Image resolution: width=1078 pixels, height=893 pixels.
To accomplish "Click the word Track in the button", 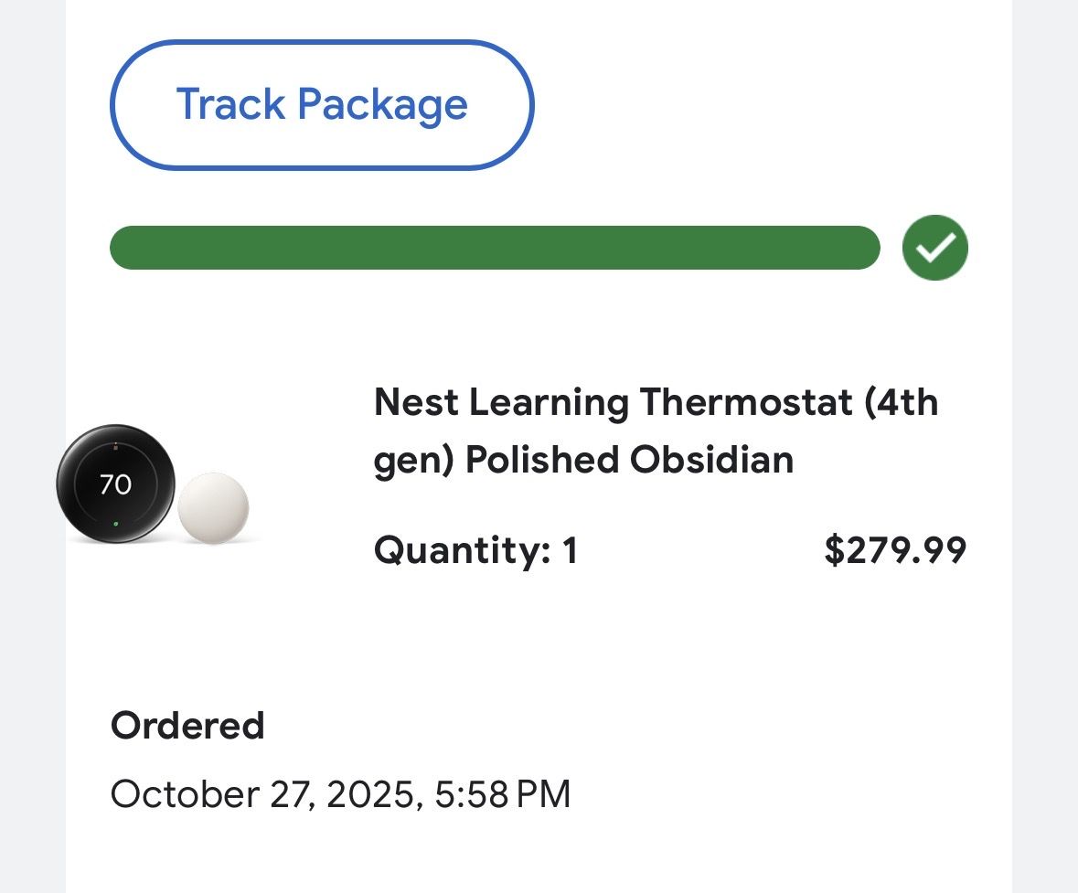I will 229,104.
